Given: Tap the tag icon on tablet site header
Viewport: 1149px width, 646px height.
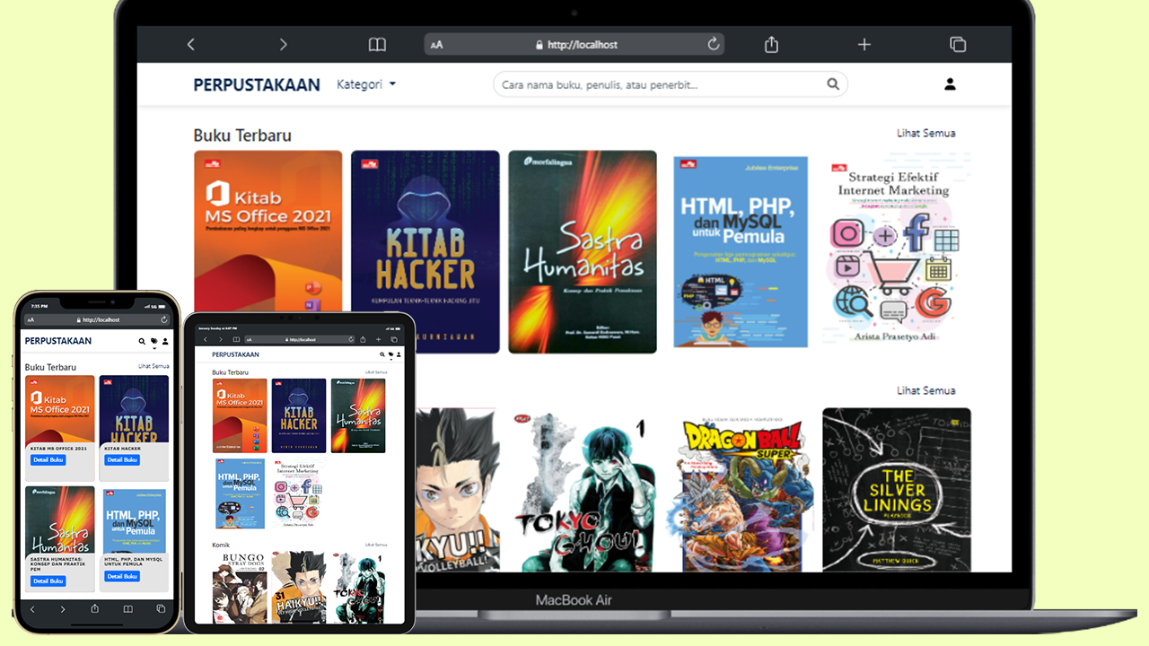Looking at the screenshot, I should tap(391, 354).
